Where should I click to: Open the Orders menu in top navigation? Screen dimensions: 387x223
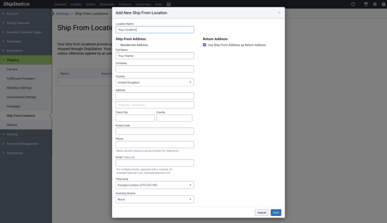pos(90,5)
